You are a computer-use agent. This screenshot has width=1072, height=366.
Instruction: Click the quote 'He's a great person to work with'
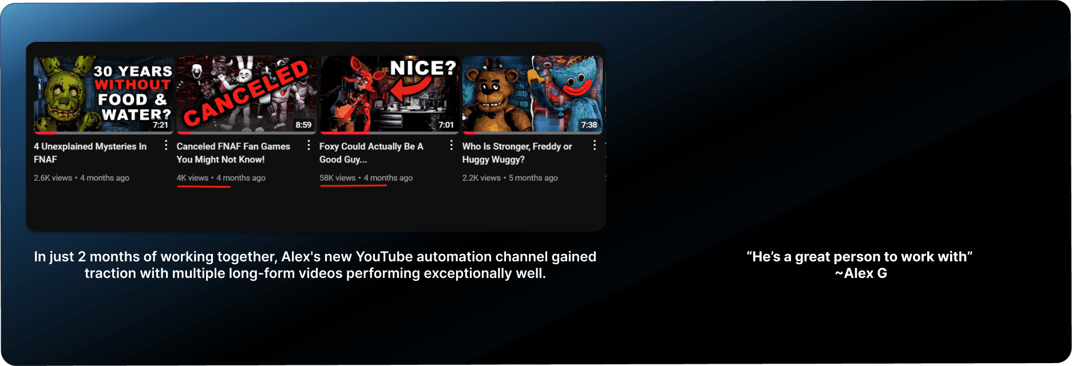860,257
